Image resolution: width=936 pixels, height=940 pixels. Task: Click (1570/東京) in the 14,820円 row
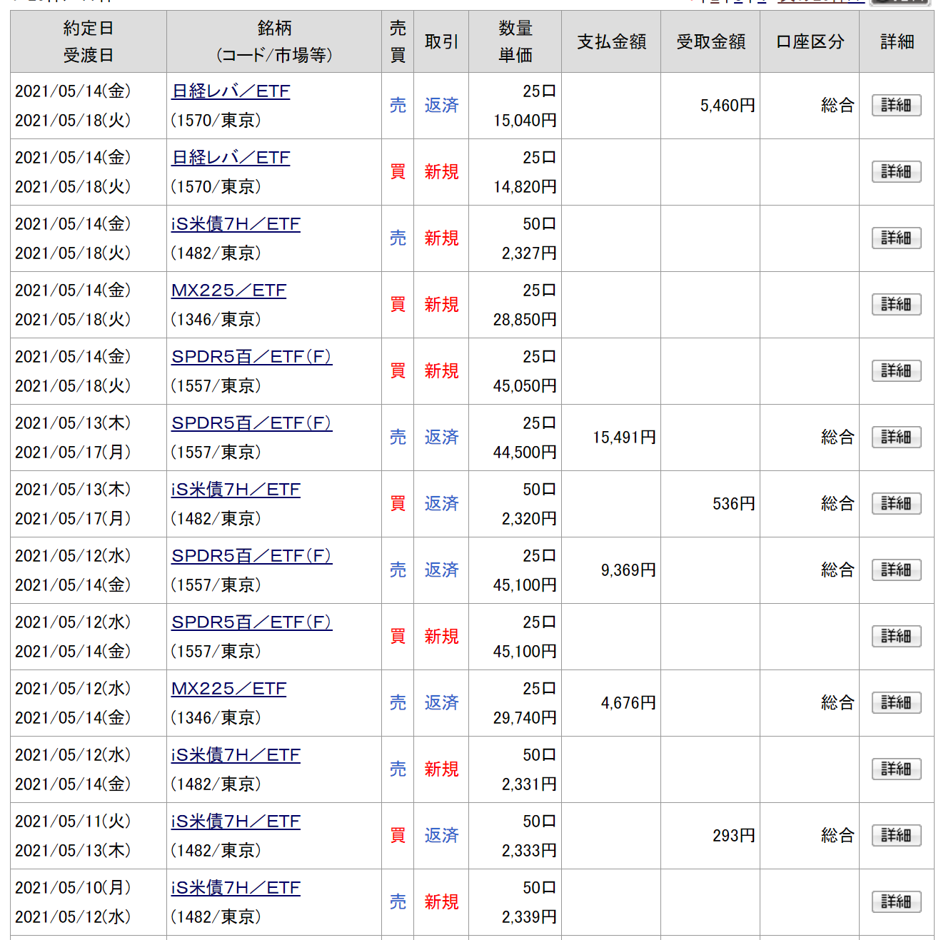(216, 187)
